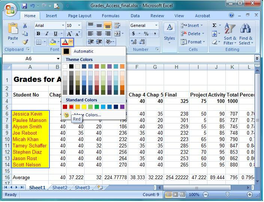Click the Merge and Center icon
Viewport: 264px width, 202px height.
[x=117, y=34]
